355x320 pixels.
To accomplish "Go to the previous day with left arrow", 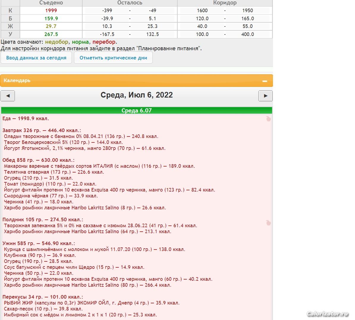I will click(8, 96).
